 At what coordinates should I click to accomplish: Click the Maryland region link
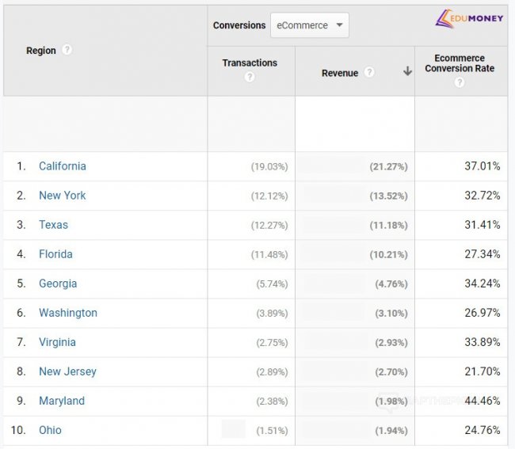(62, 401)
